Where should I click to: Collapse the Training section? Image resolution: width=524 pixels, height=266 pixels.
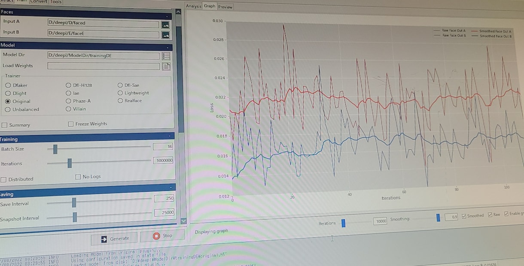pos(170,136)
